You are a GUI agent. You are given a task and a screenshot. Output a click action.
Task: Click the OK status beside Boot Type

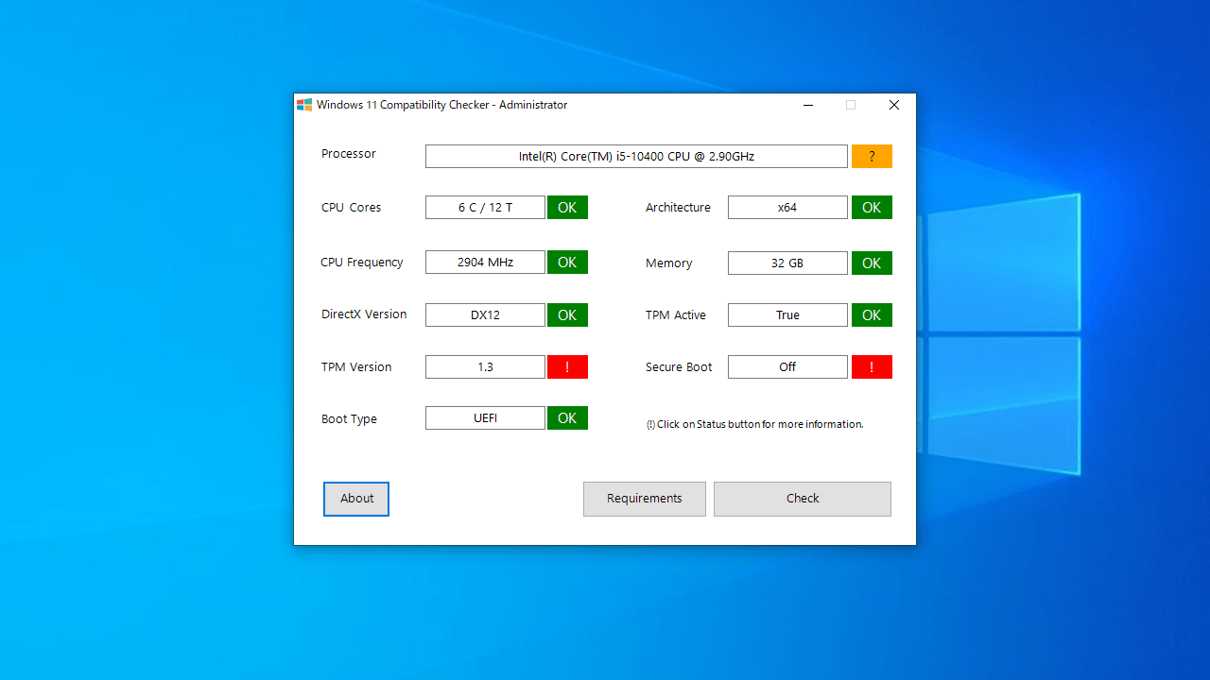pyautogui.click(x=567, y=417)
